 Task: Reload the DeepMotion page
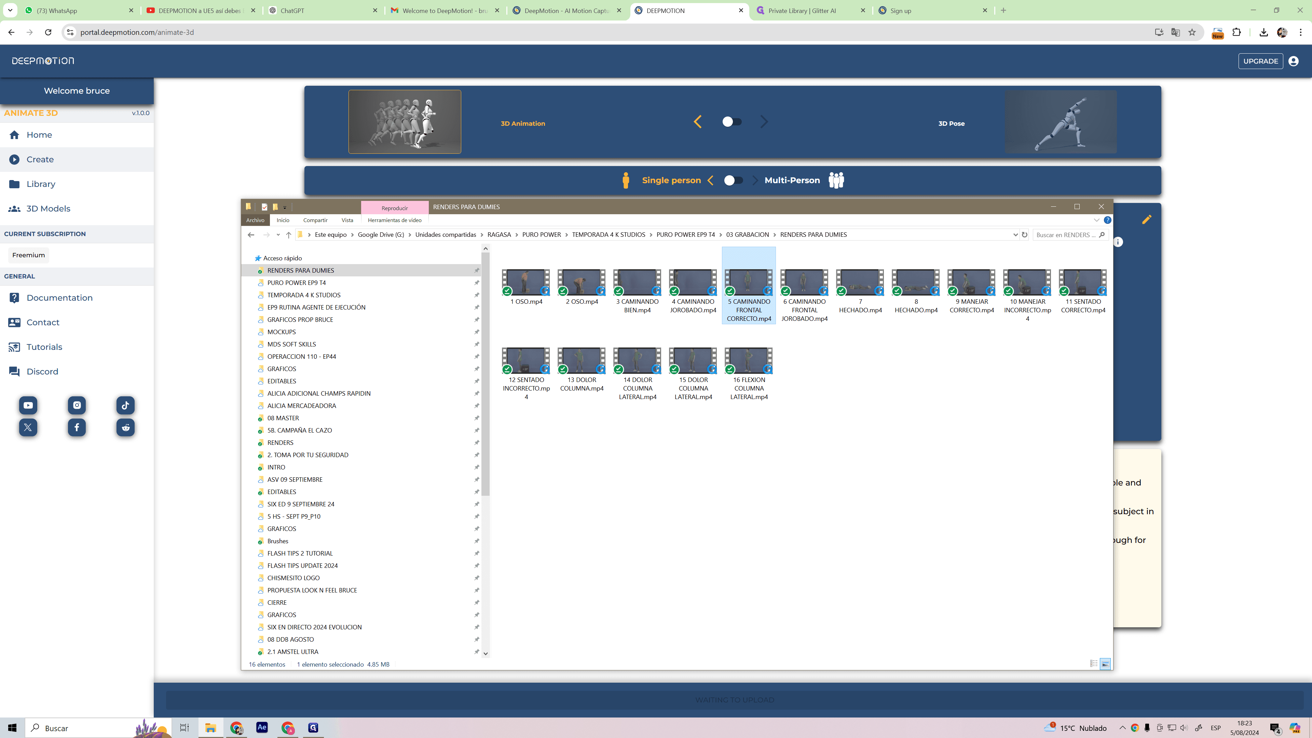48,32
